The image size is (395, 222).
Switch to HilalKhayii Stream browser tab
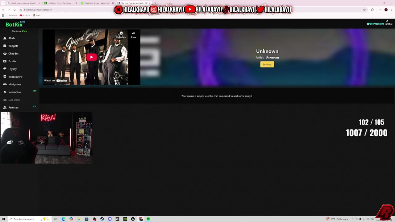point(97,3)
